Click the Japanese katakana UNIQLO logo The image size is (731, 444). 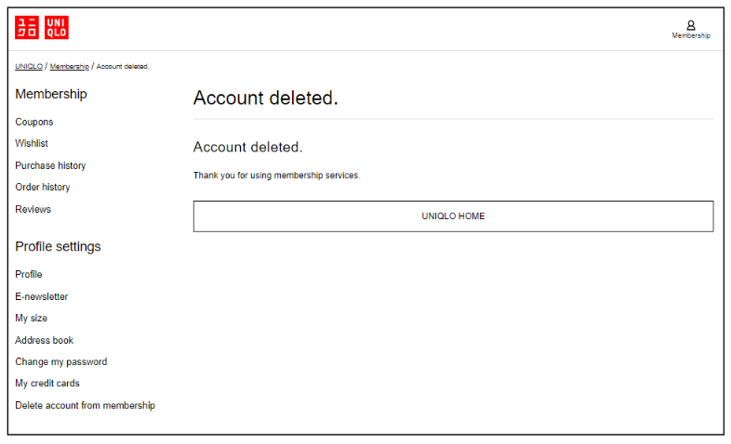click(x=27, y=28)
